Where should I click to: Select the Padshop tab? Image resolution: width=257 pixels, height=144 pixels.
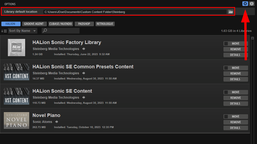(84, 24)
